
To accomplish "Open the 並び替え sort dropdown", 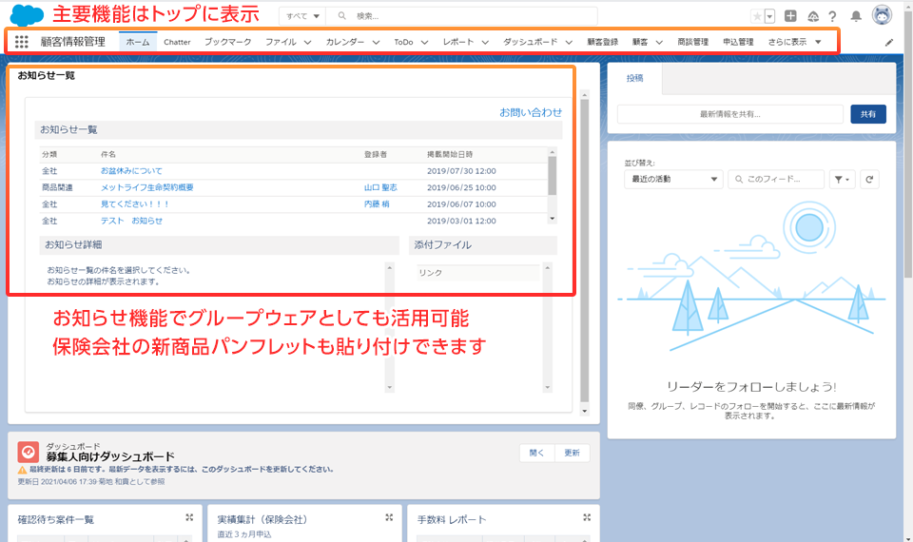I will coord(673,179).
